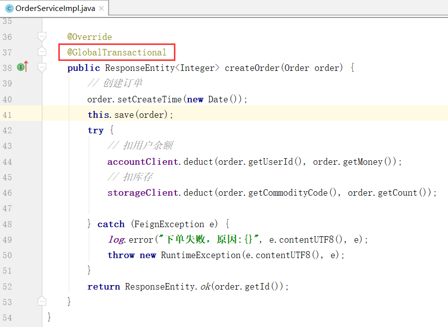
Task: Click the @Override annotation
Action: click(x=89, y=37)
